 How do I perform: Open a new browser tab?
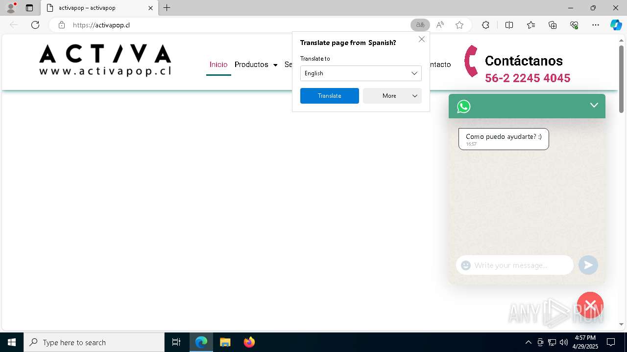(x=167, y=8)
